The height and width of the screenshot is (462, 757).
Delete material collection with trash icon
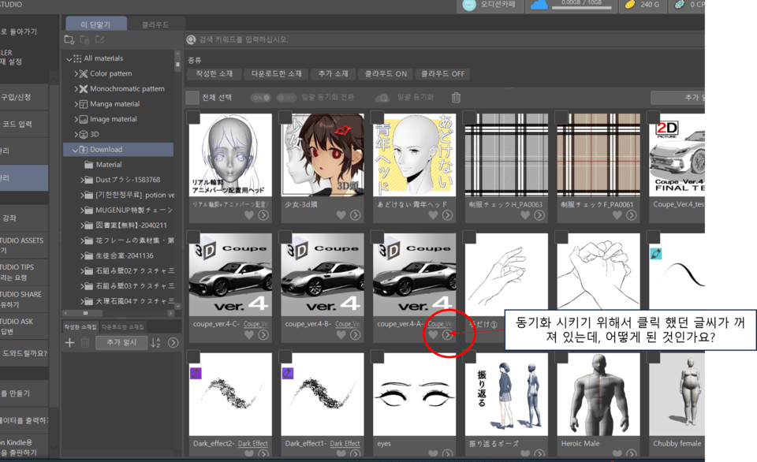coord(84,342)
